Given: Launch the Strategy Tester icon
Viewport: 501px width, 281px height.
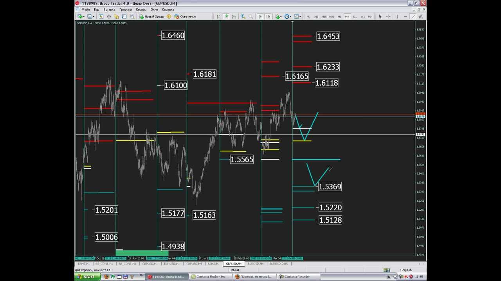Looking at the screenshot, I should (x=132, y=16).
